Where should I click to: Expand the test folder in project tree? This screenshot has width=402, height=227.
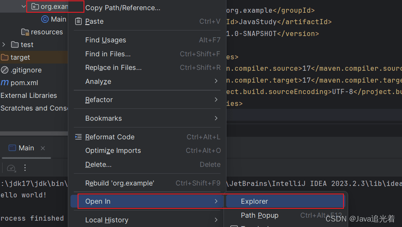[4, 44]
